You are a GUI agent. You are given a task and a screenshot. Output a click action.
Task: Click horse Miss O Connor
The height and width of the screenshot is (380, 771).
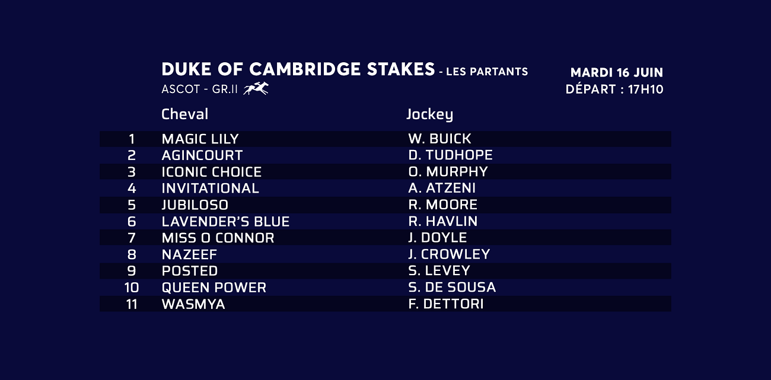point(218,238)
